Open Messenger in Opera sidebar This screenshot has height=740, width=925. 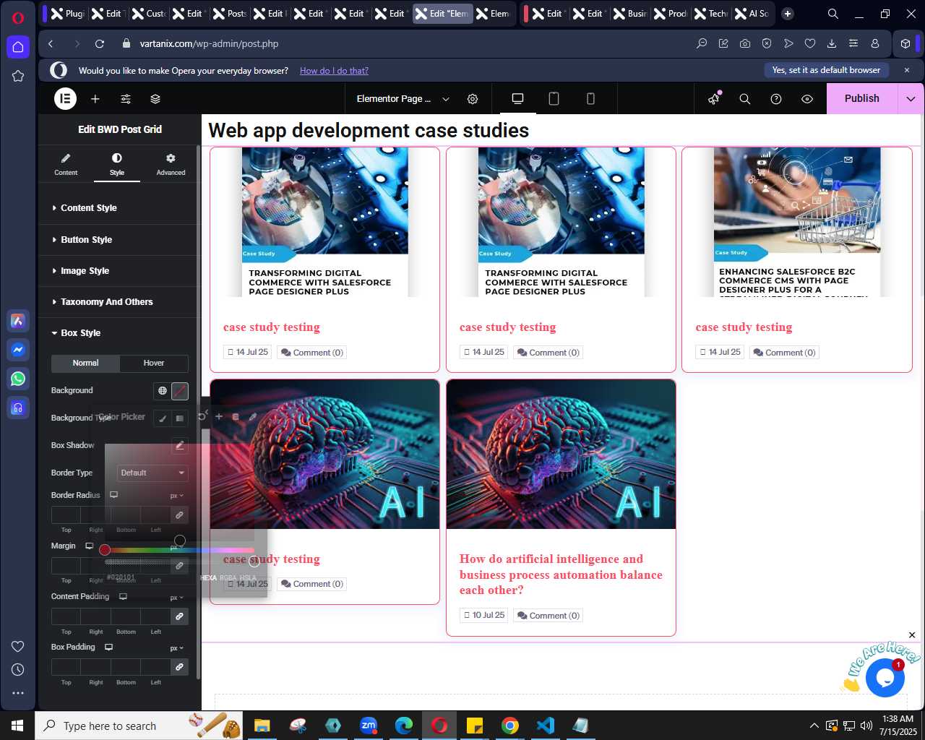(x=18, y=350)
